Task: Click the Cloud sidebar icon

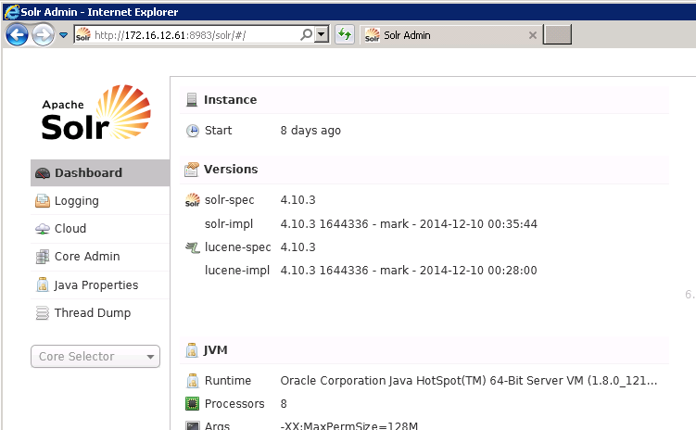Action: [x=42, y=229]
